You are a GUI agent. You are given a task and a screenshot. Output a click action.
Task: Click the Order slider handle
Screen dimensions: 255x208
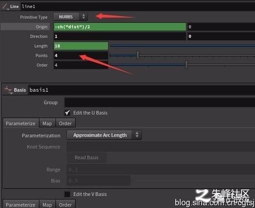coord(187,64)
